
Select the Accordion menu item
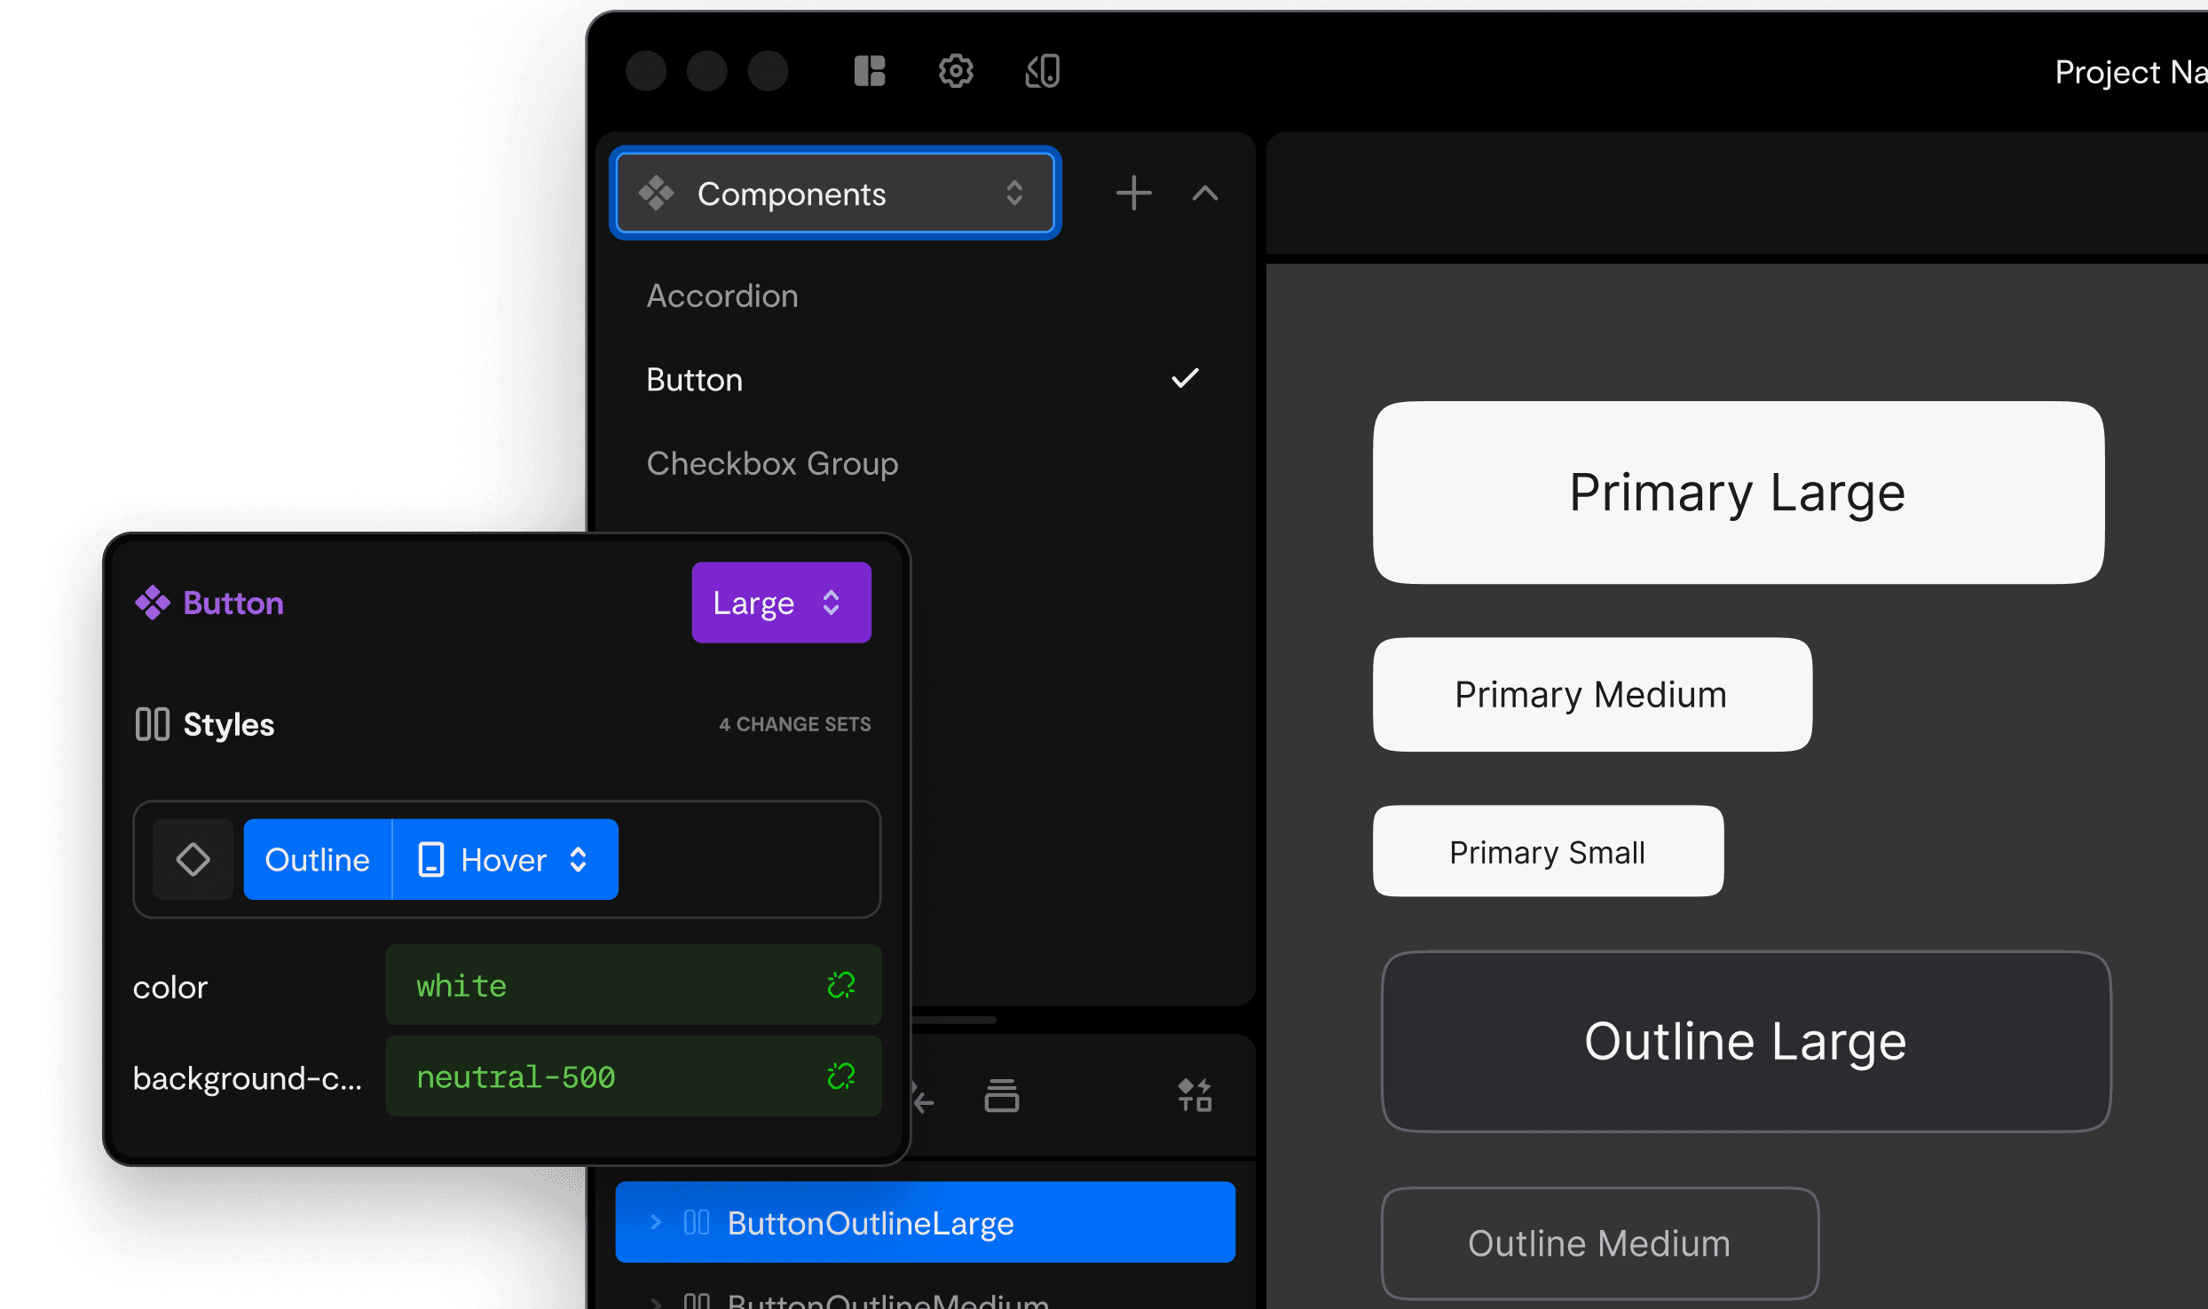(723, 295)
